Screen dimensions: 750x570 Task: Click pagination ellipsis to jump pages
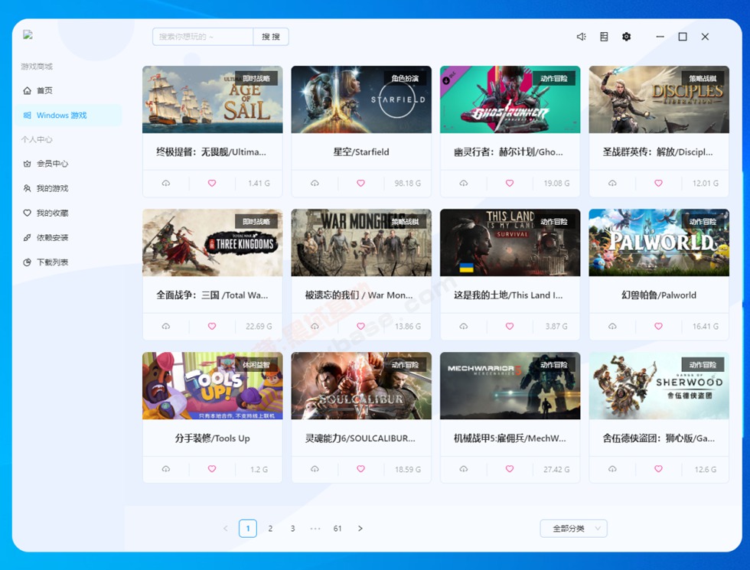(315, 529)
